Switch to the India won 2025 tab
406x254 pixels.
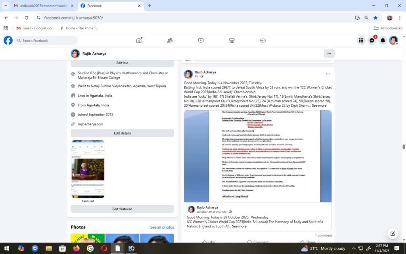(x=43, y=6)
